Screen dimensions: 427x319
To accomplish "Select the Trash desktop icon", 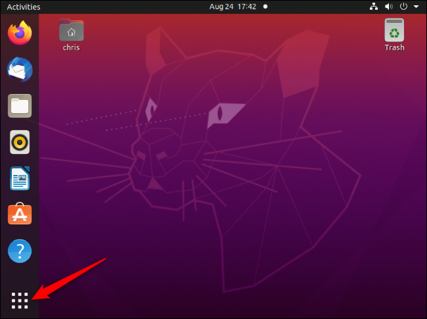I will point(394,30).
